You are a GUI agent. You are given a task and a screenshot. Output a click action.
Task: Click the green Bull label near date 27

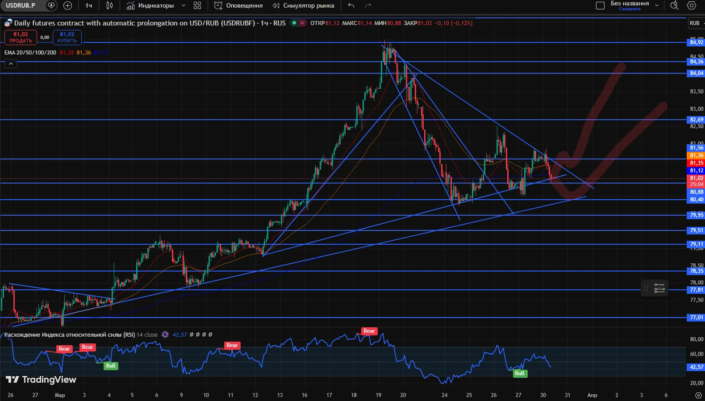[520, 373]
